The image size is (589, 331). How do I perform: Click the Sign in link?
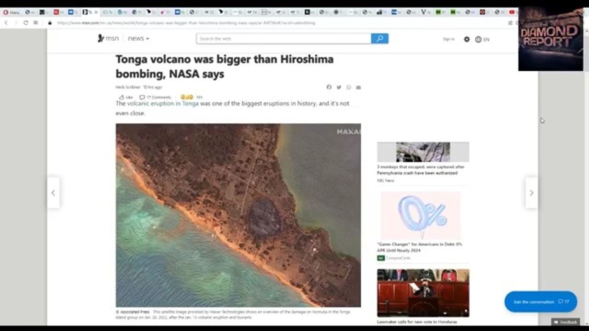pos(449,39)
